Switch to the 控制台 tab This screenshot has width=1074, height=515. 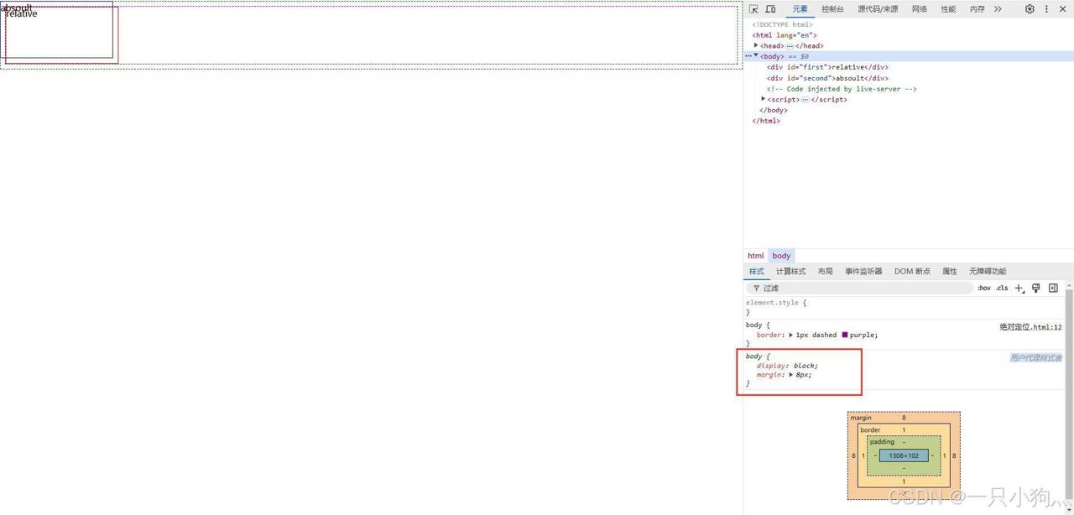832,9
